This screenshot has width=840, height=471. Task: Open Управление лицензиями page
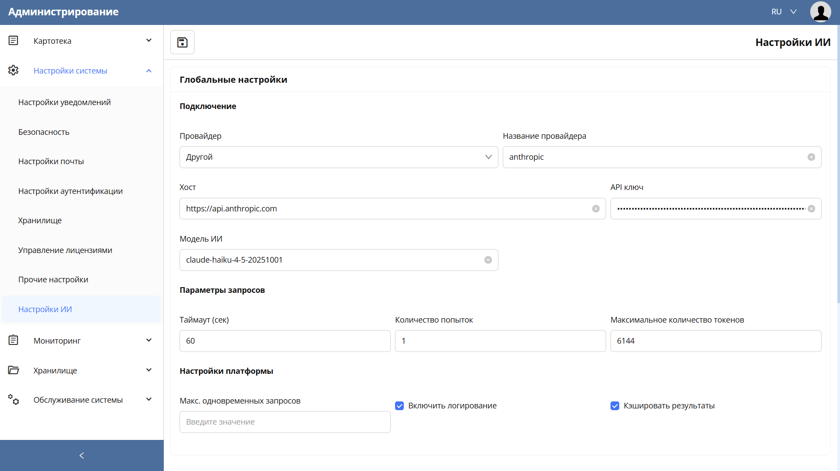coord(65,250)
